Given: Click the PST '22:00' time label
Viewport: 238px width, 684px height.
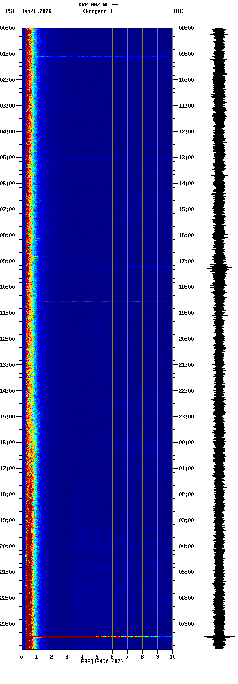Looking at the screenshot, I should [7, 598].
